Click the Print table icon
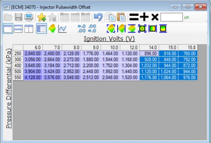The image size is (211, 143). click(29, 17)
